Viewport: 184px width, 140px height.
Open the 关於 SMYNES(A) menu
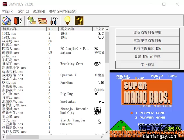(63, 12)
